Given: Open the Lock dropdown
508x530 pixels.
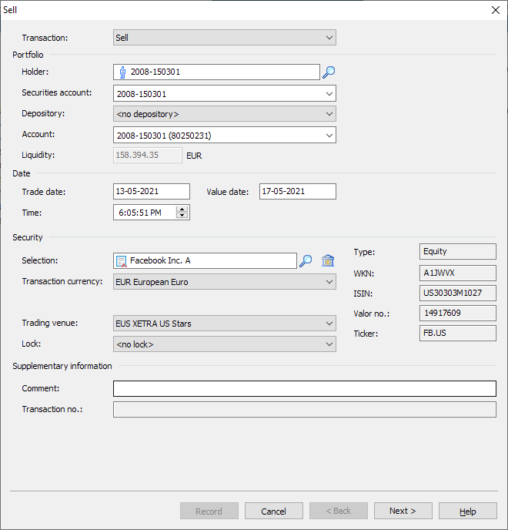Looking at the screenshot, I should [x=329, y=344].
